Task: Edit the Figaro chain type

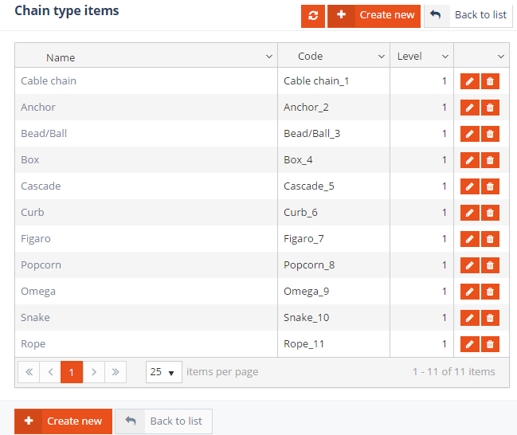Action: (x=470, y=239)
